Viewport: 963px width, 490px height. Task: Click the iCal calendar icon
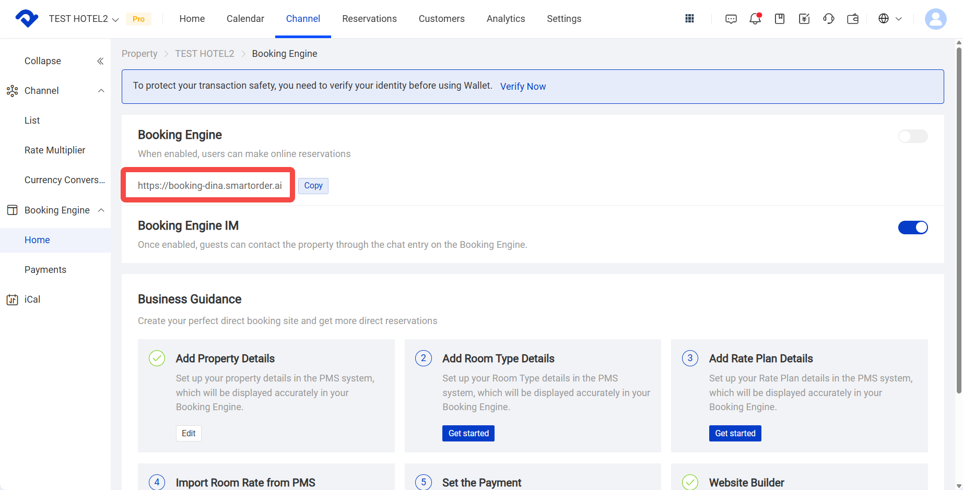pos(13,300)
